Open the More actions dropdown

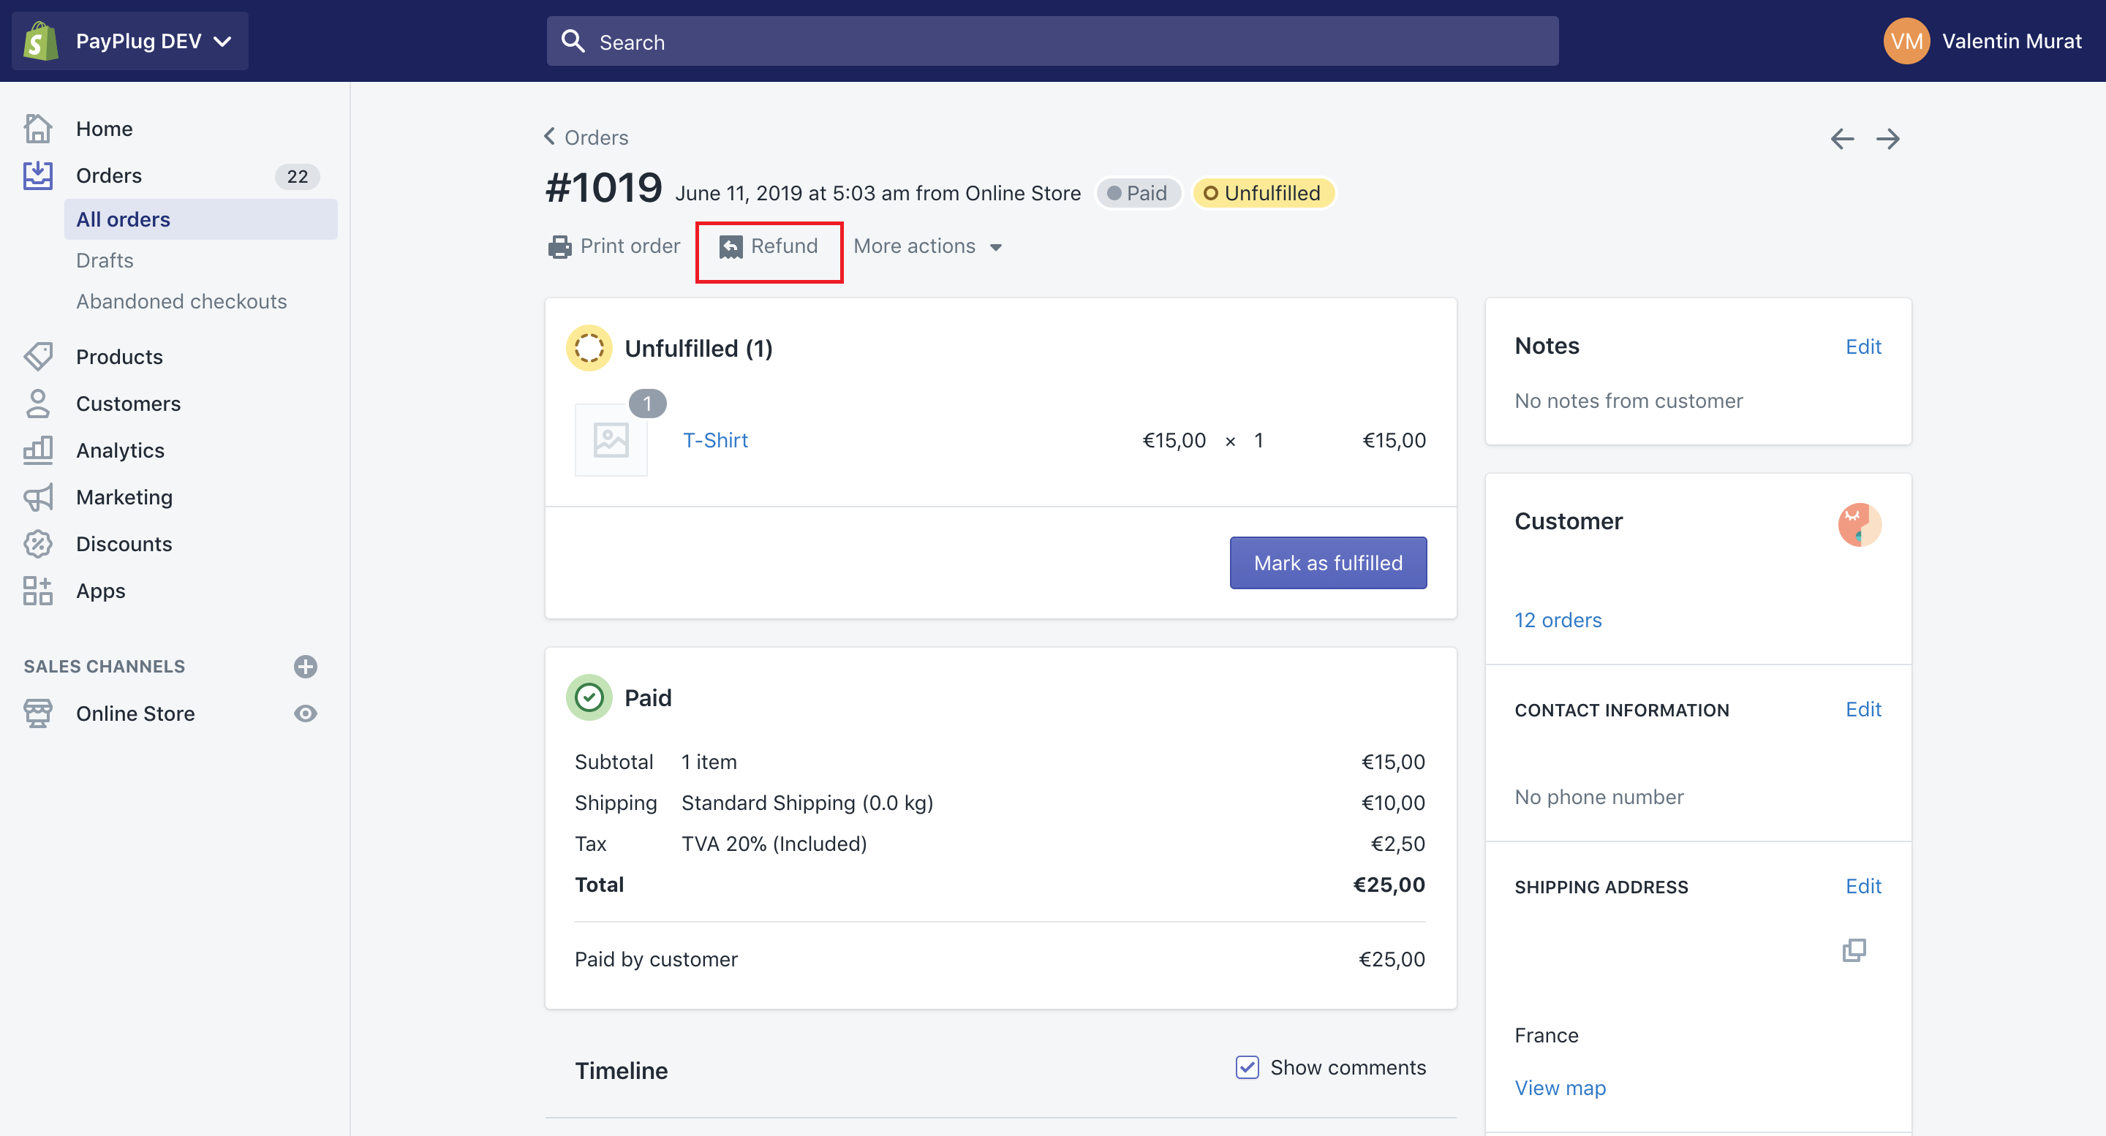[927, 246]
